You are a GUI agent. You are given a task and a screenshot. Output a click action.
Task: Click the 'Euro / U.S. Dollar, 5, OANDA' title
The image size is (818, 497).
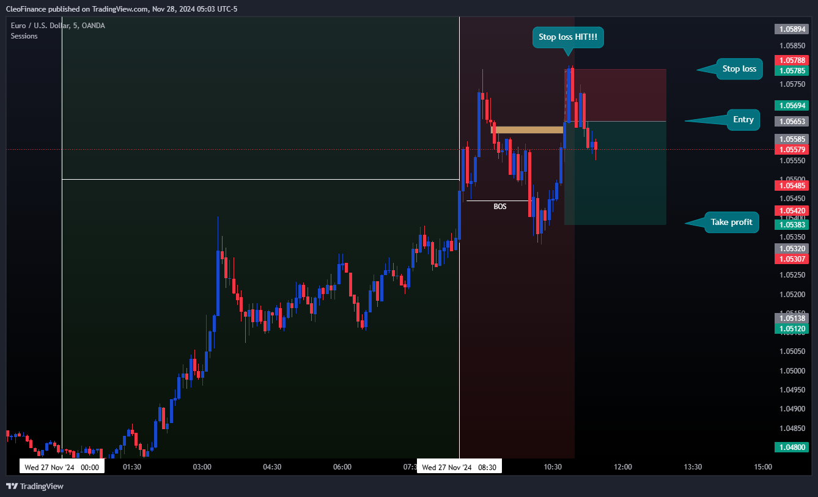[x=57, y=26]
